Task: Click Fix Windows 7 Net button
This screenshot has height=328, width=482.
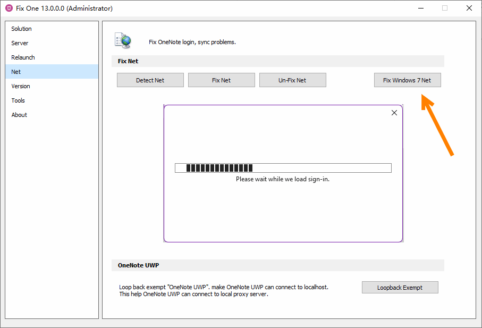Action: tap(407, 80)
